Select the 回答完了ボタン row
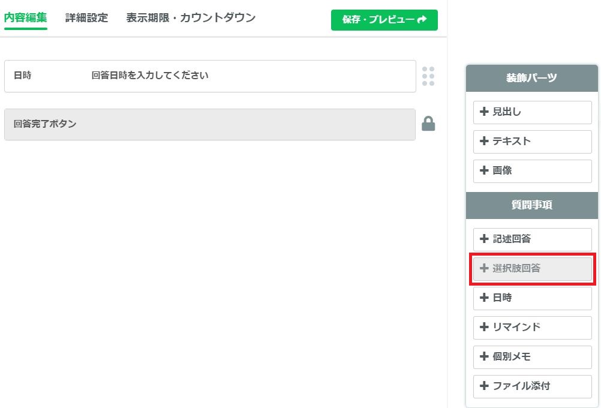This screenshot has height=408, width=601. (210, 124)
